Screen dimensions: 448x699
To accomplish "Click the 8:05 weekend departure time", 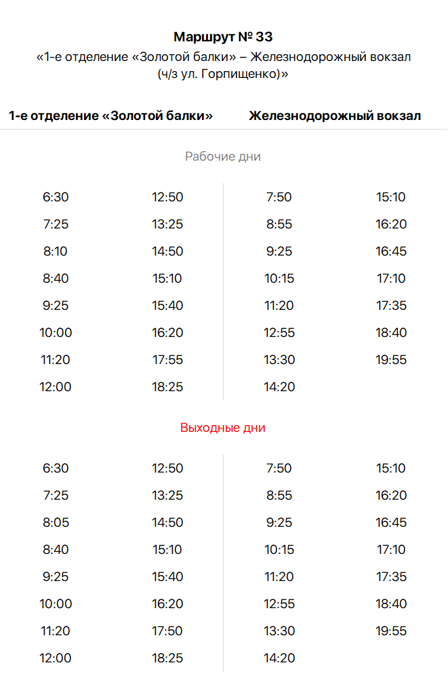I will (x=56, y=523).
